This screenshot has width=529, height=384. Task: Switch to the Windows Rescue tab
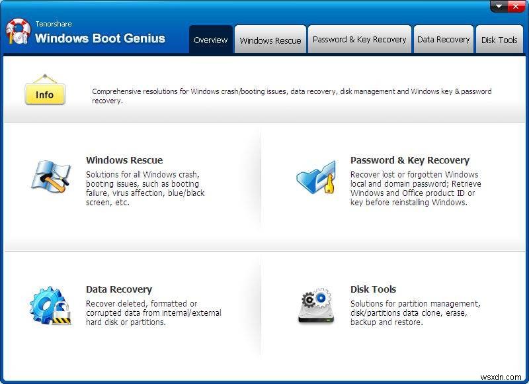[x=270, y=40]
